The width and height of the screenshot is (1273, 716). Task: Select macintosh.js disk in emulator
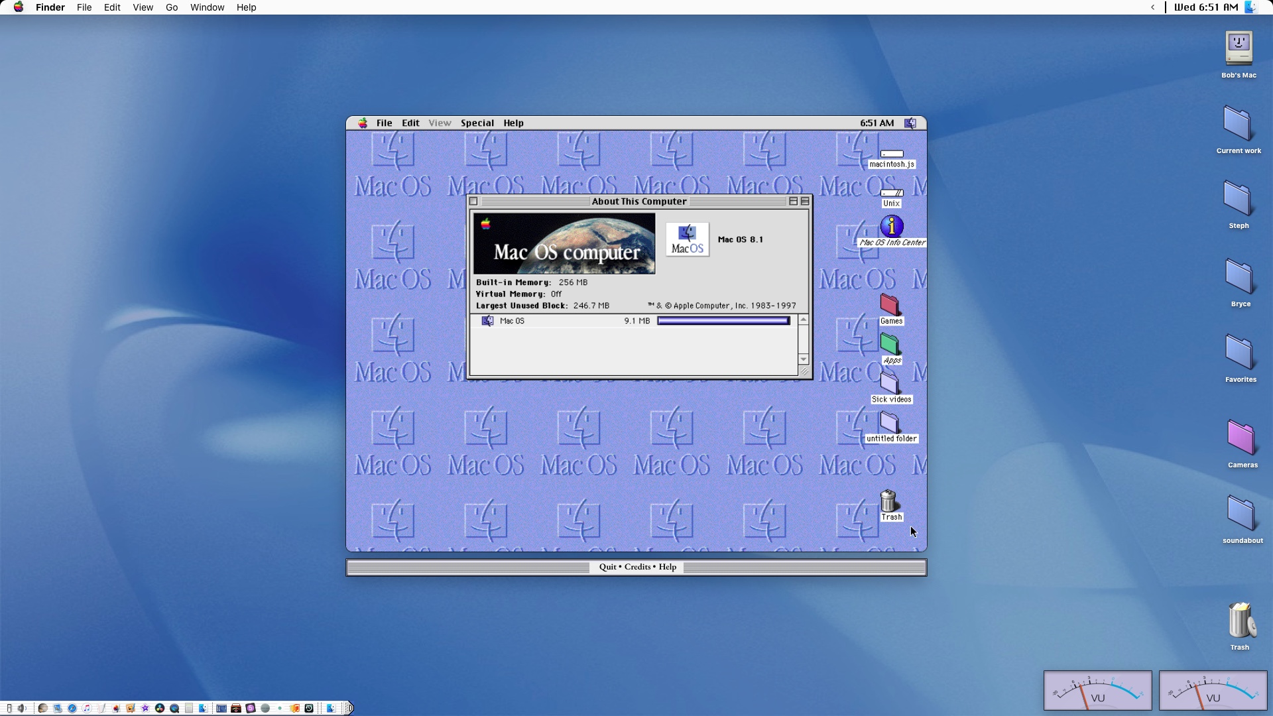(x=892, y=154)
